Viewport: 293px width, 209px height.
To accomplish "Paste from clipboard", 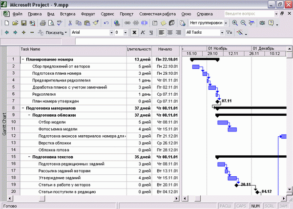I will (87, 23).
